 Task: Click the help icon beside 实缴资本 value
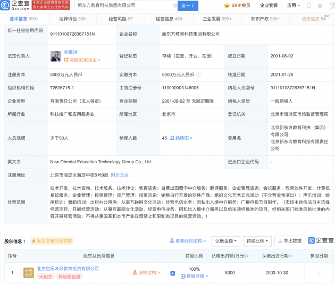pyautogui.click(x=198, y=74)
